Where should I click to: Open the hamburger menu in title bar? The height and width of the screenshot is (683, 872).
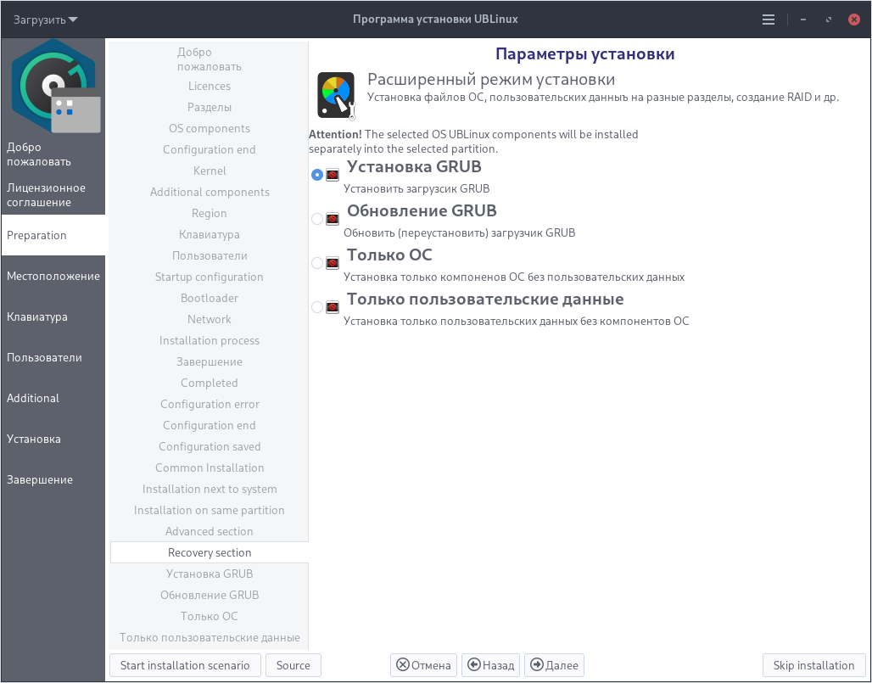(768, 20)
